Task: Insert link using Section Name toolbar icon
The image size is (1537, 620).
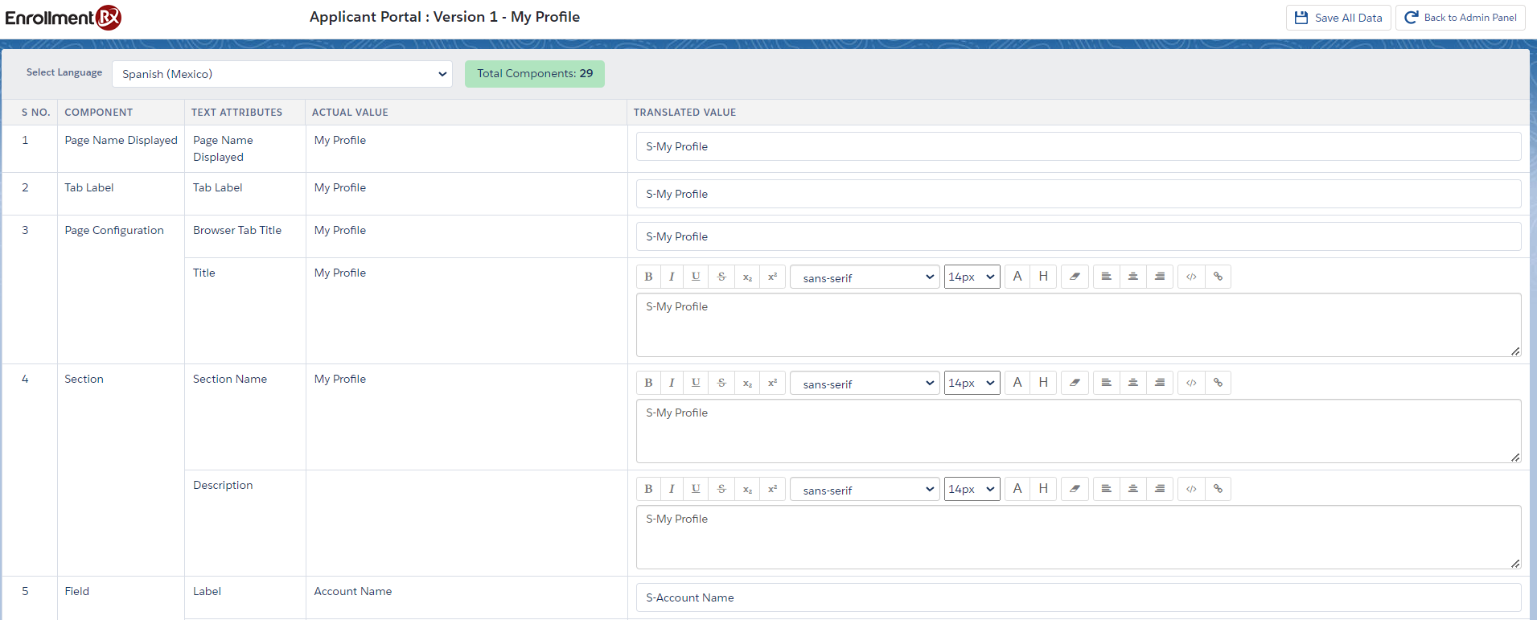Action: [1218, 383]
